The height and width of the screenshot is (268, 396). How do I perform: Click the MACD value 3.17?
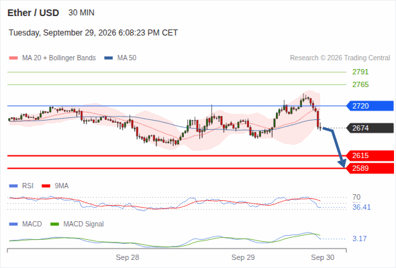click(359, 239)
